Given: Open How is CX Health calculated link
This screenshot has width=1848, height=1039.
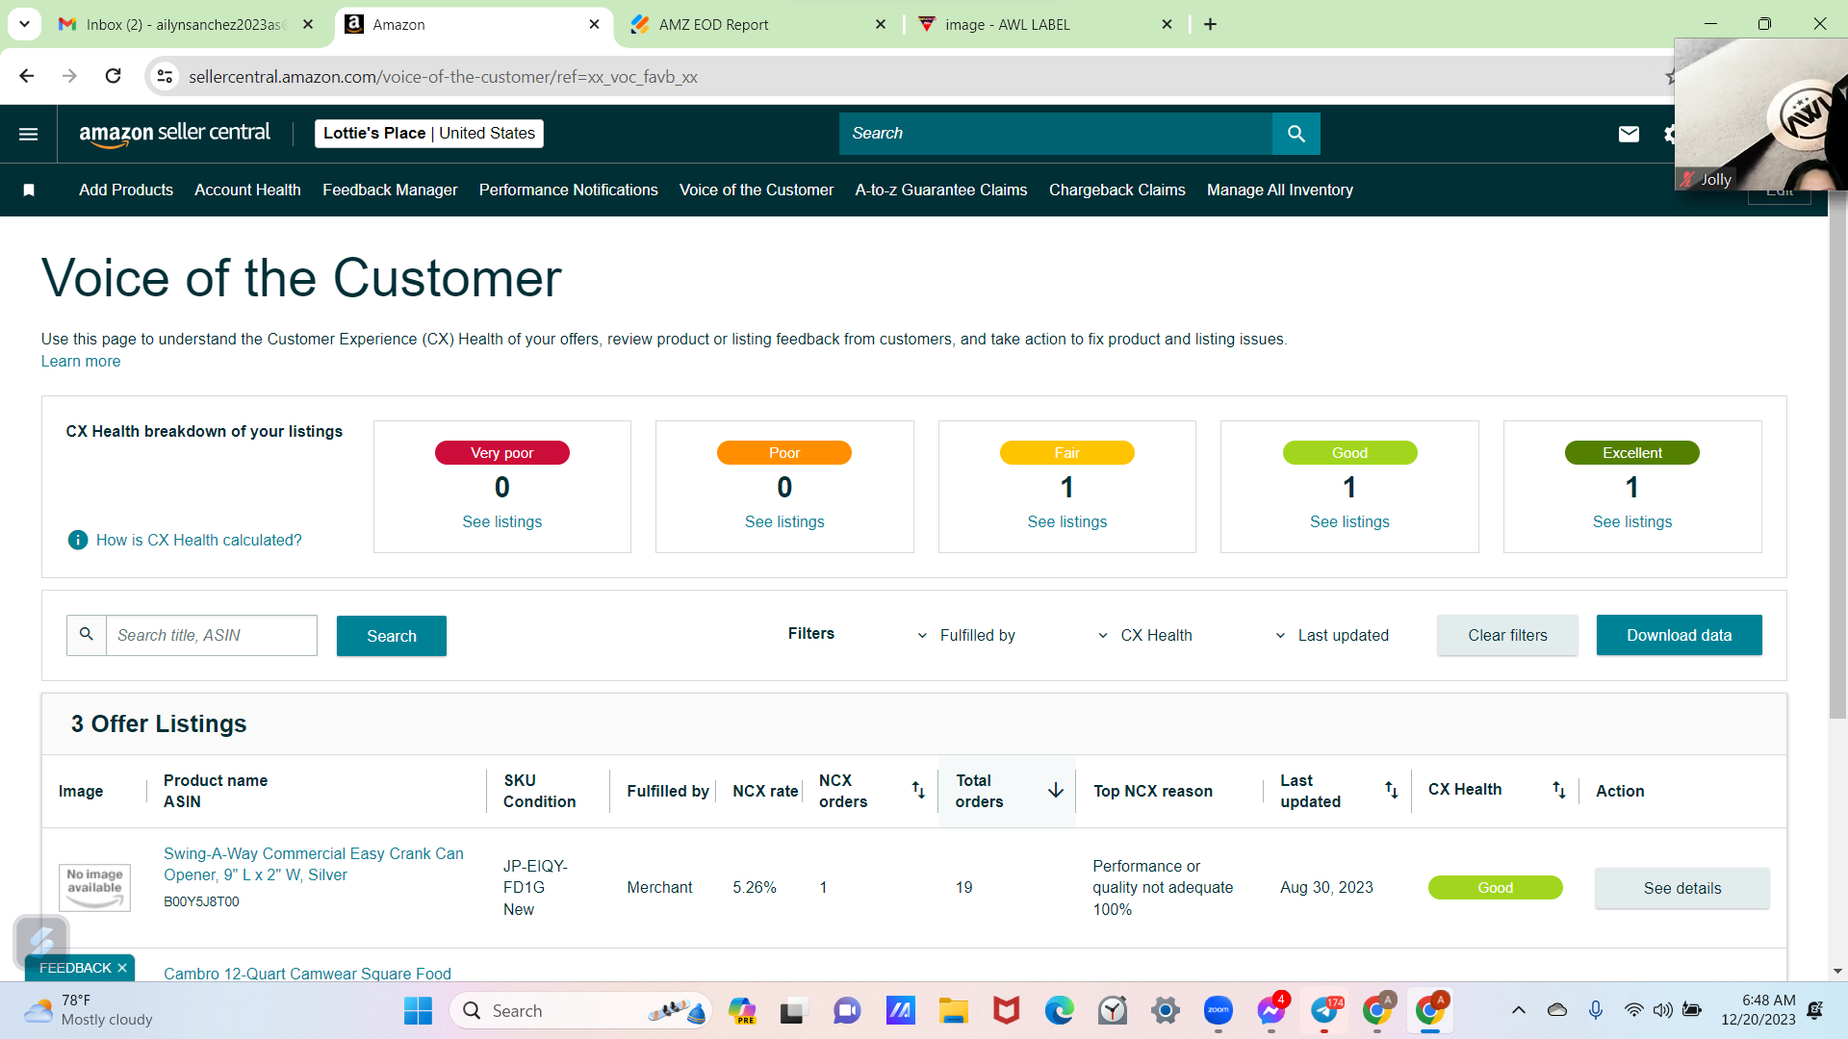Looking at the screenshot, I should tap(199, 541).
